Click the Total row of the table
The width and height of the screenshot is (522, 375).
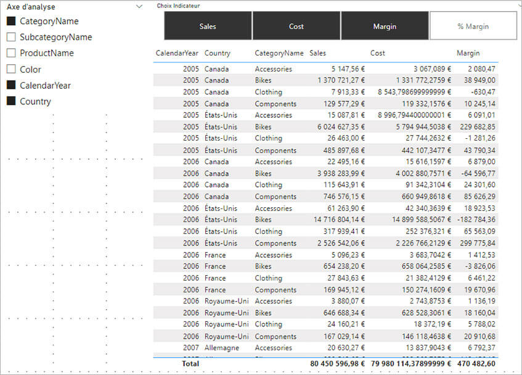coord(277,364)
